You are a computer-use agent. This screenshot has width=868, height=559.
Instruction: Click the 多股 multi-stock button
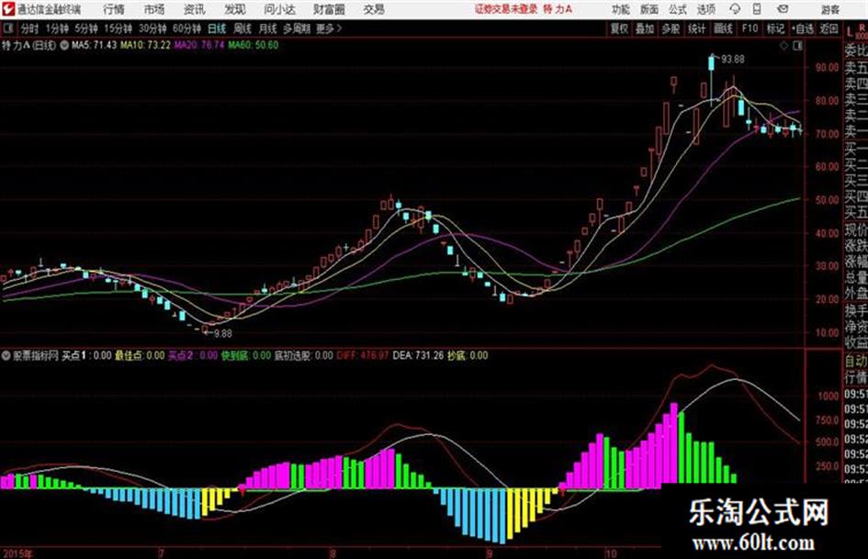(x=671, y=28)
